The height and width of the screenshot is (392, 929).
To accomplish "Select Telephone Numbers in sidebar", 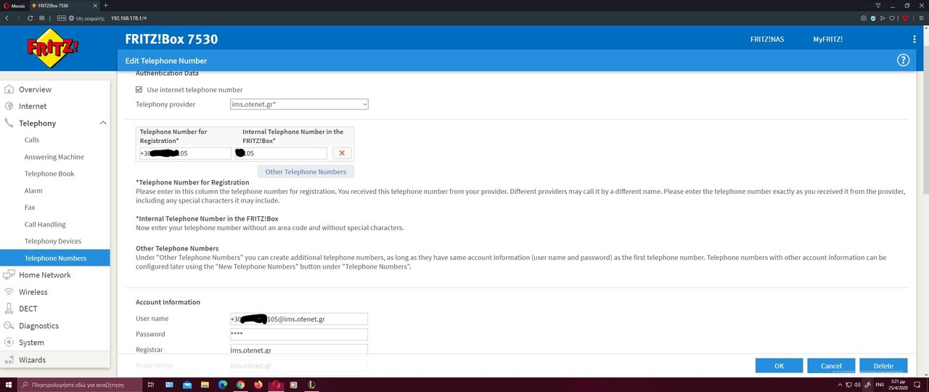I will pyautogui.click(x=55, y=258).
